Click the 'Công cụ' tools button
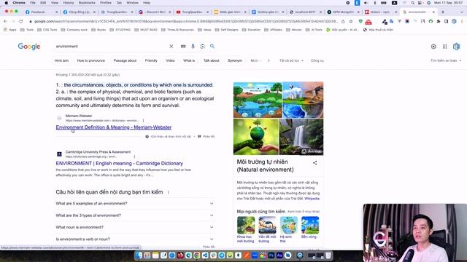 pyautogui.click(x=317, y=60)
